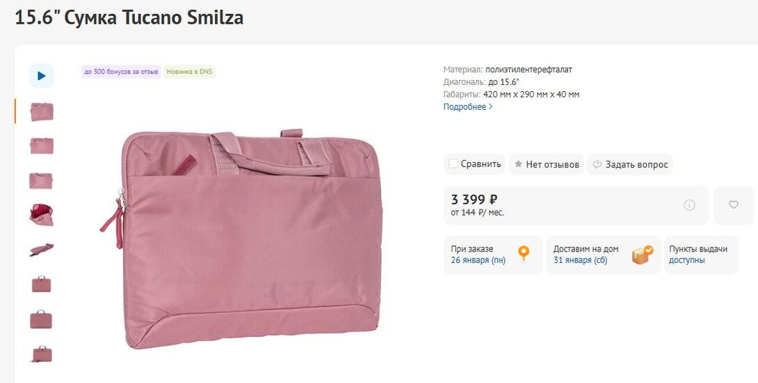
Task: Check pickup points доступны link
Action: (687, 261)
